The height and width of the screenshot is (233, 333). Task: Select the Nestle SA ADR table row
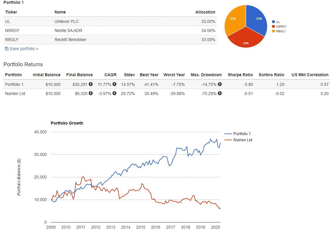click(110, 30)
